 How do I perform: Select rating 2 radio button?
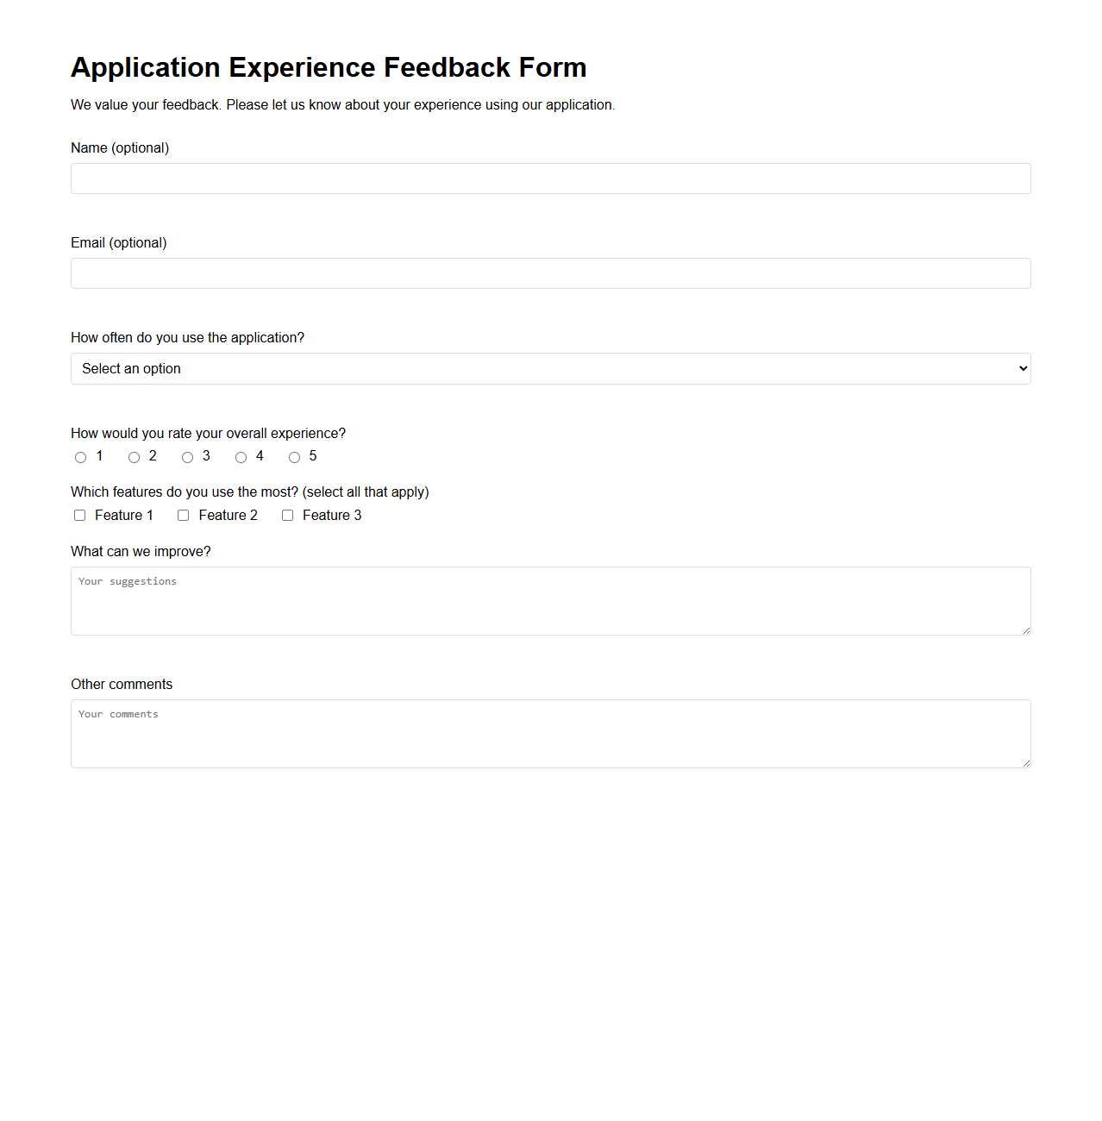[x=134, y=457]
